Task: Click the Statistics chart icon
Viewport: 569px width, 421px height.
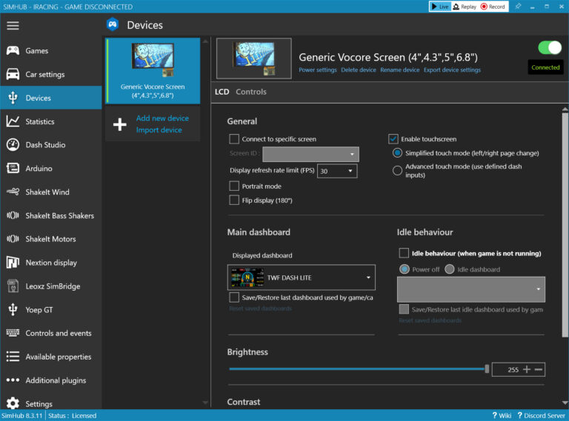Action: pos(13,121)
